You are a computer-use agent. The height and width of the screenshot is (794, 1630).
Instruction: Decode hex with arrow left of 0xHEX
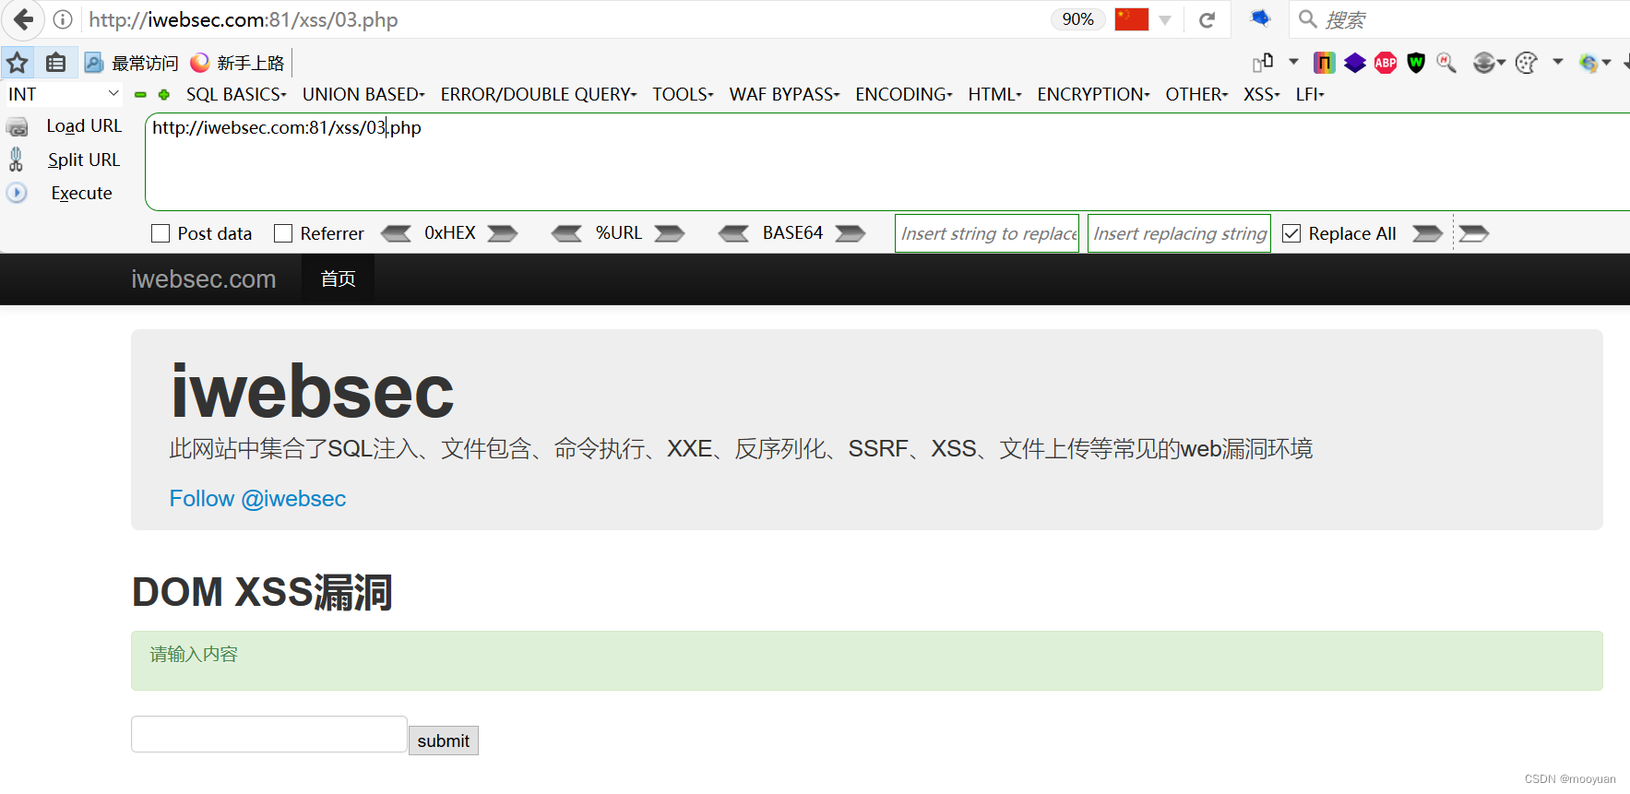[x=397, y=233]
